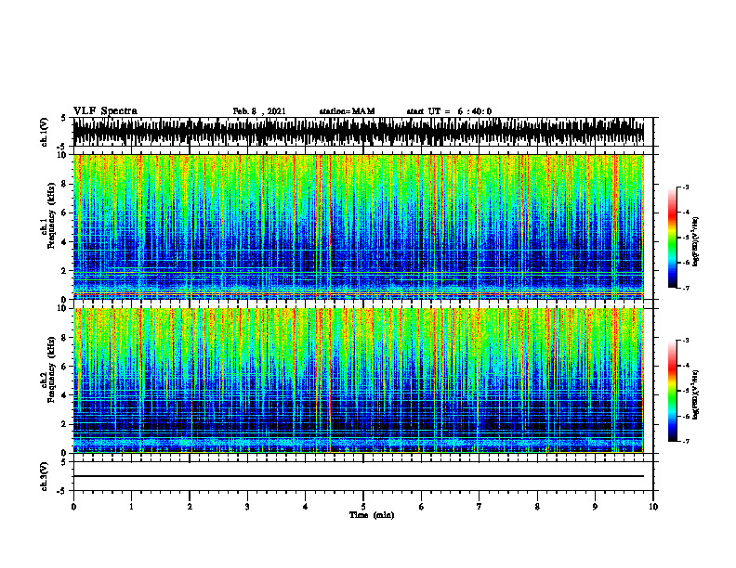Click the ch.1 color bar "-3" label
Viewport: 736px width, 568px height.
[x=685, y=187]
